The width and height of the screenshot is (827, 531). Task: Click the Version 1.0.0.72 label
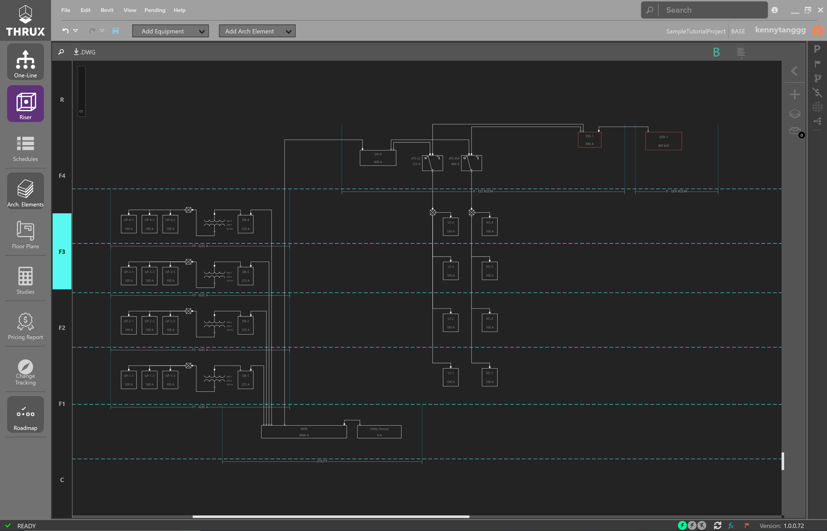[782, 525]
